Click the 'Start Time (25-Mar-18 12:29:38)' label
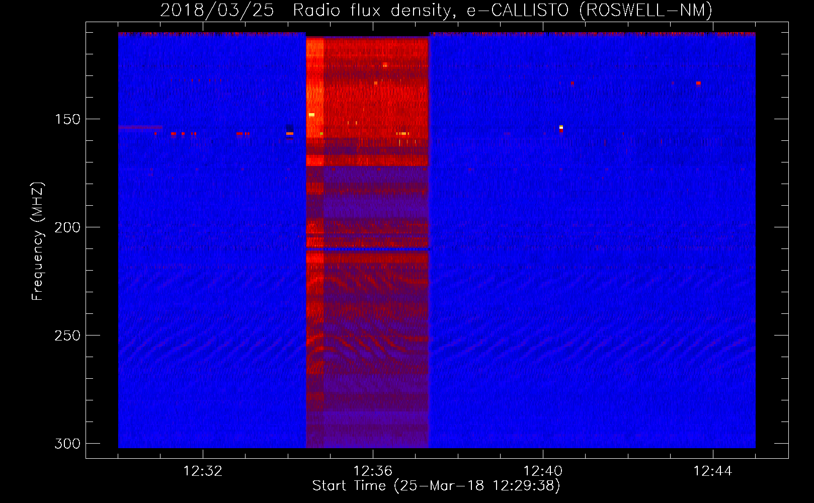The image size is (814, 503). point(436,486)
